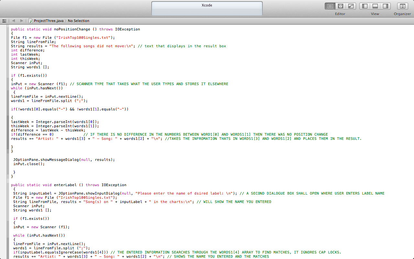Click the Xcode activity status display
414x259 pixels.
pyautogui.click(x=207, y=8)
